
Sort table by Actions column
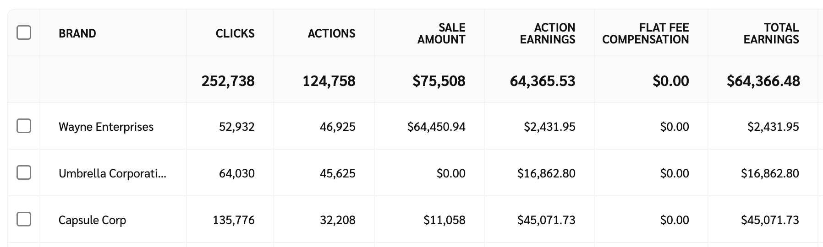click(x=331, y=33)
